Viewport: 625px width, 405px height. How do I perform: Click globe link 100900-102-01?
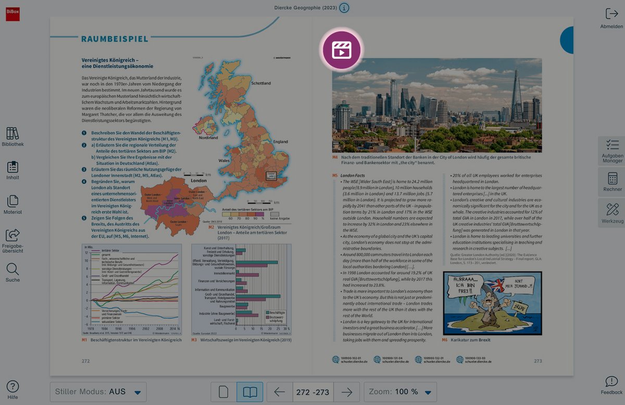(x=351, y=360)
